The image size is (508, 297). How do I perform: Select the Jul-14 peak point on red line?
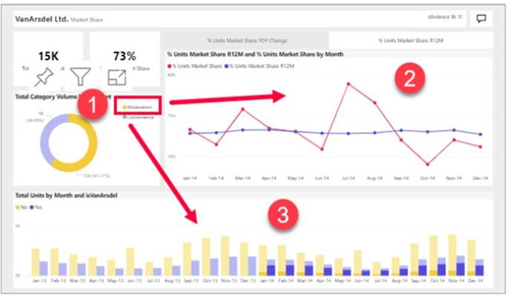click(349, 84)
